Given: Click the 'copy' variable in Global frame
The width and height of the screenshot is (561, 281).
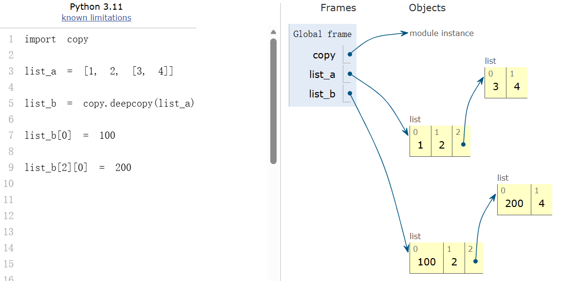Looking at the screenshot, I should [x=324, y=55].
